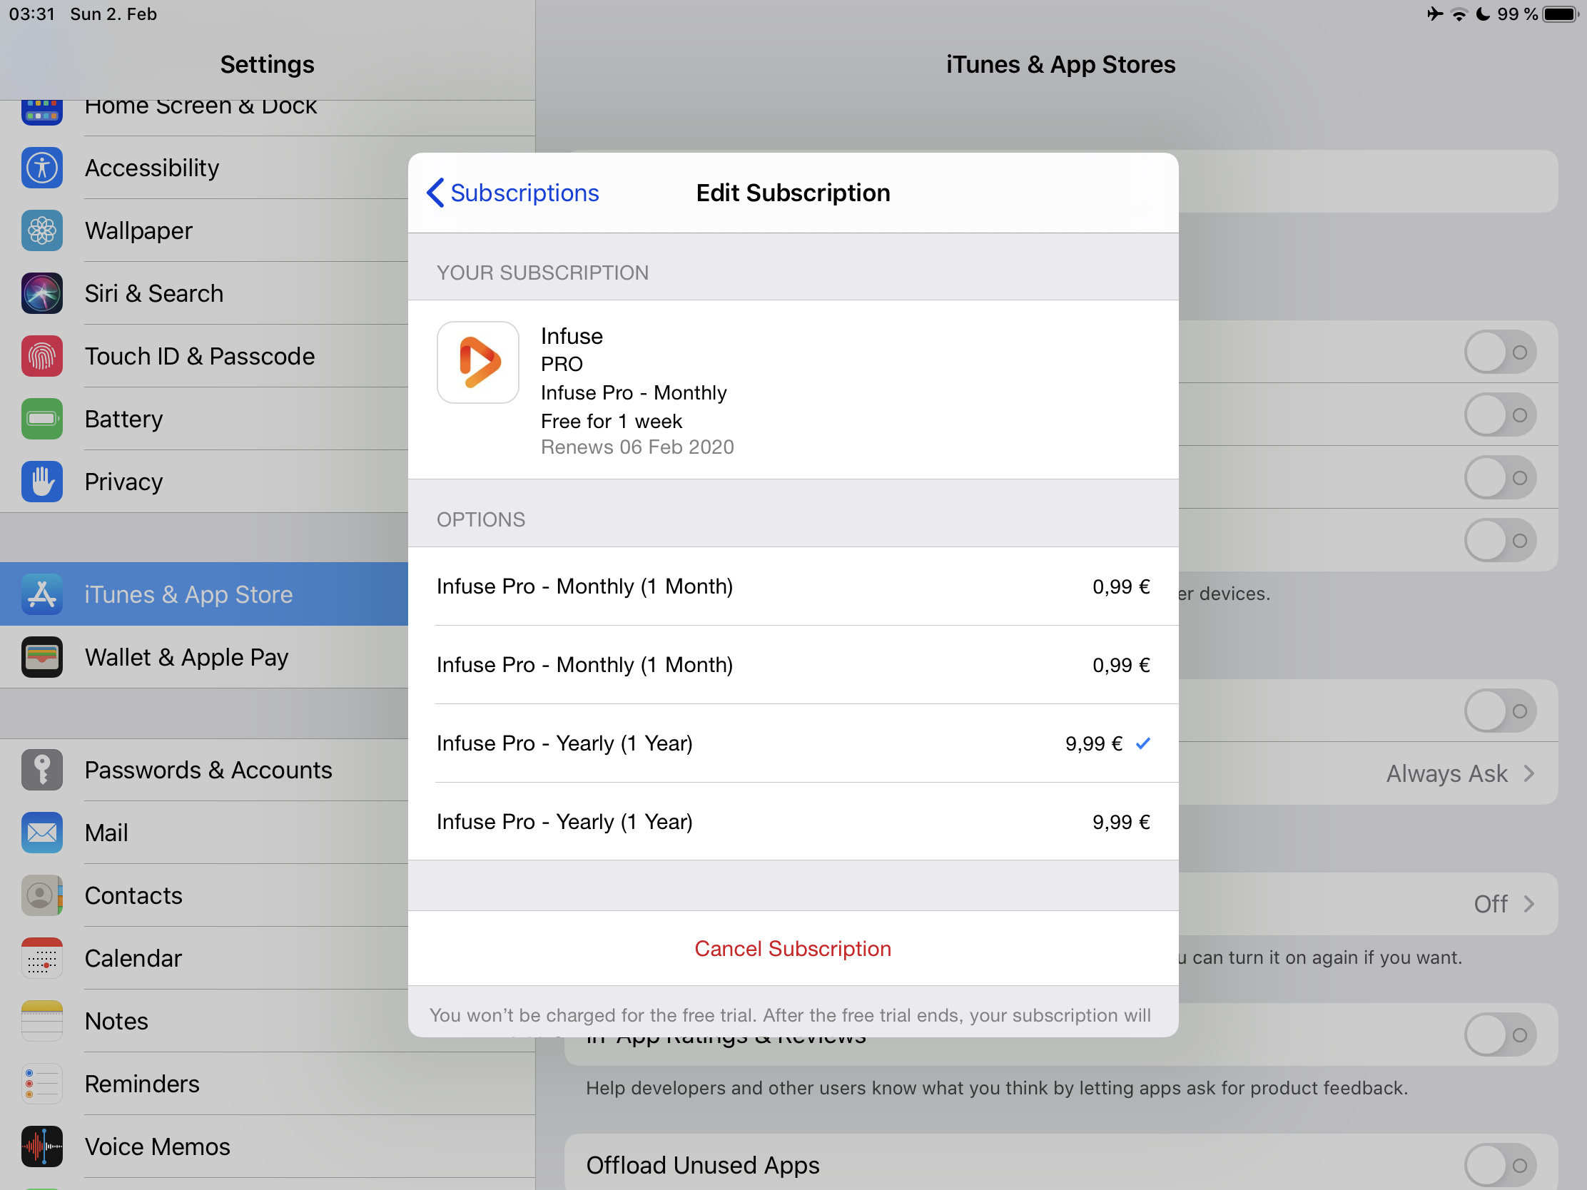Tap the green Battery icon
The image size is (1587, 1190).
[x=41, y=419]
